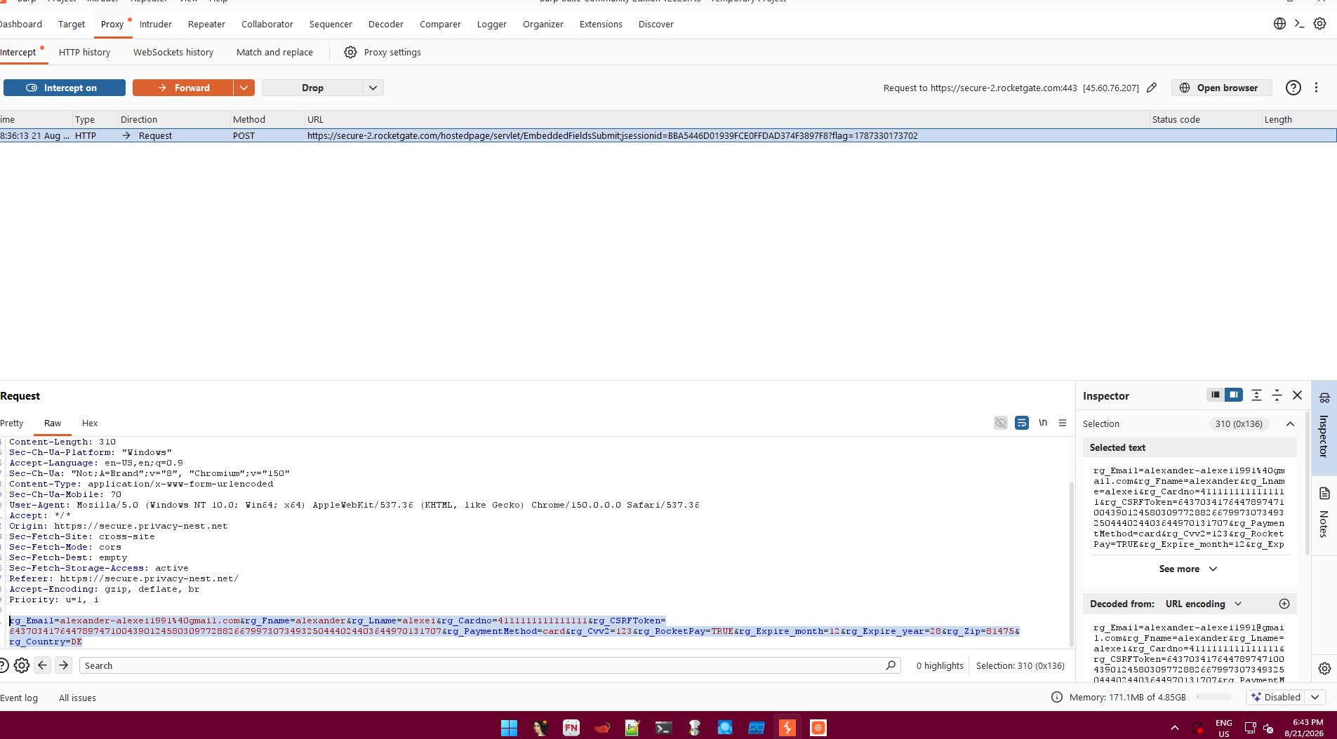Open the FN app taskbar icon

[x=571, y=728]
